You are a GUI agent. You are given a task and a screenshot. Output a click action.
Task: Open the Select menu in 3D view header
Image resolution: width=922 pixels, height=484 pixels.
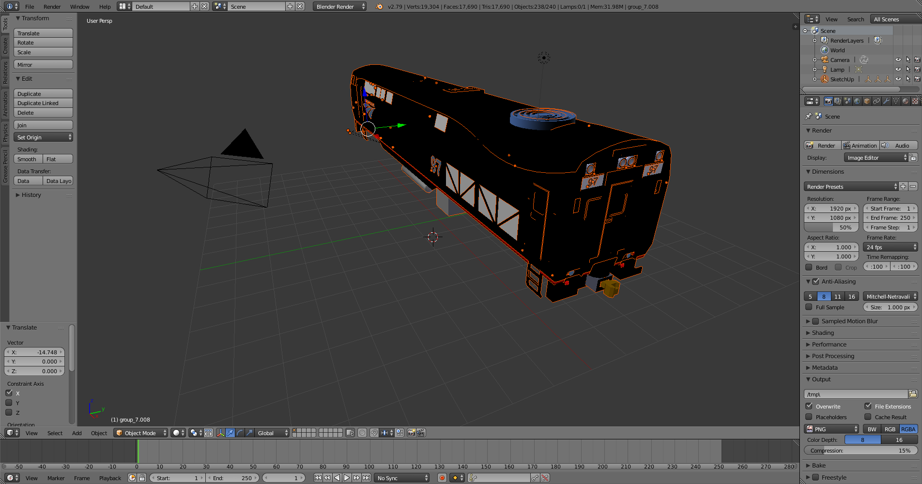[55, 433]
